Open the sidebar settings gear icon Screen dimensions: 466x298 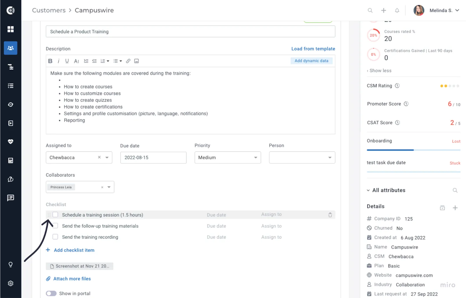(x=10, y=283)
